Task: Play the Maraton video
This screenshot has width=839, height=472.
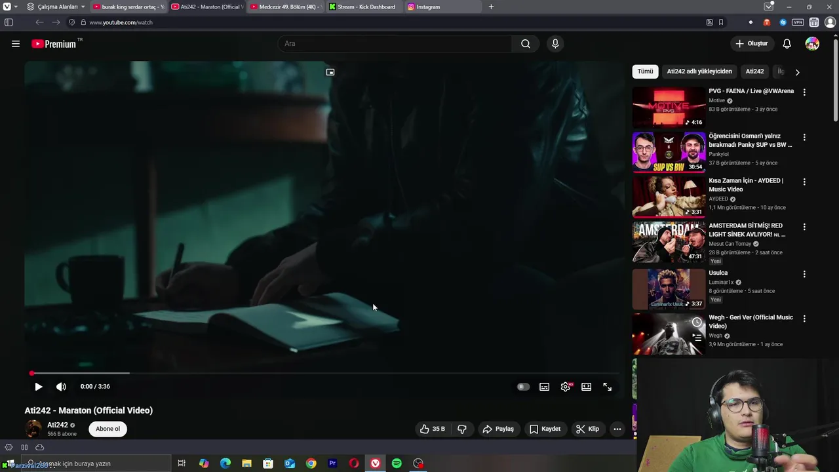Action: click(x=39, y=387)
